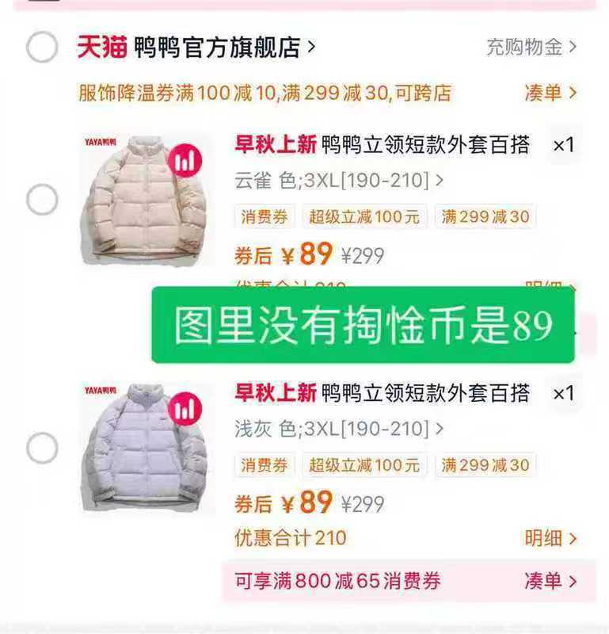Tap the 天猫 Tmall logo
The height and width of the screenshot is (634, 609).
pyautogui.click(x=102, y=47)
